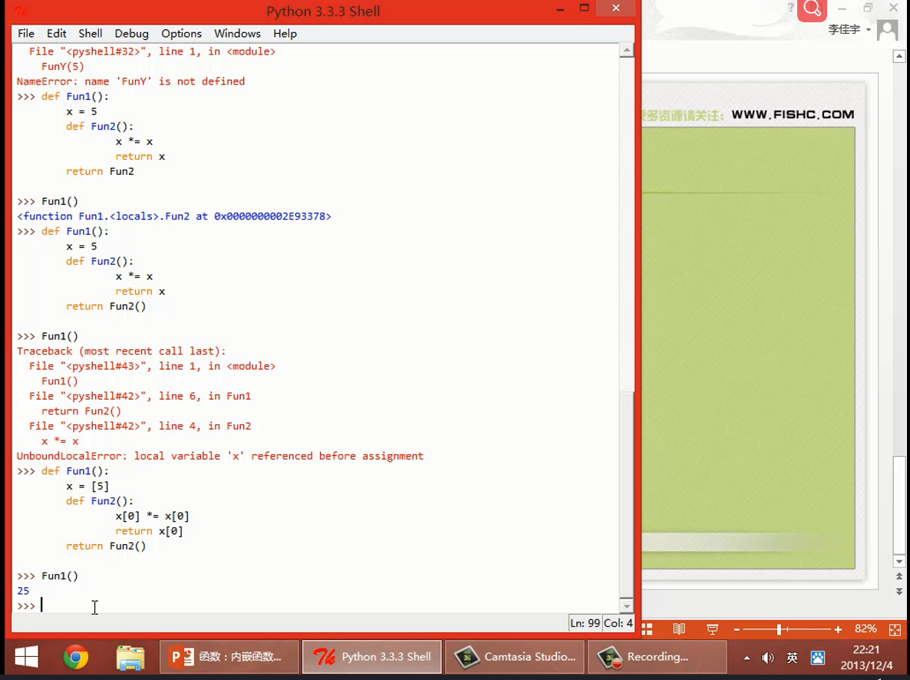910x680 pixels.
Task: Click the user account avatar picture
Action: pyautogui.click(x=888, y=30)
